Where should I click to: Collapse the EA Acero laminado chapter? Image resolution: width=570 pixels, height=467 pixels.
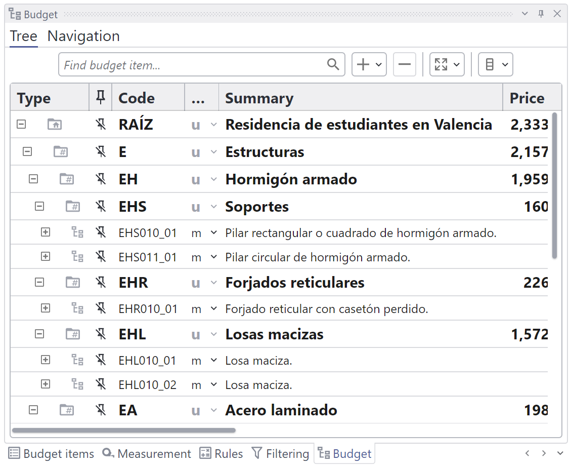33,410
